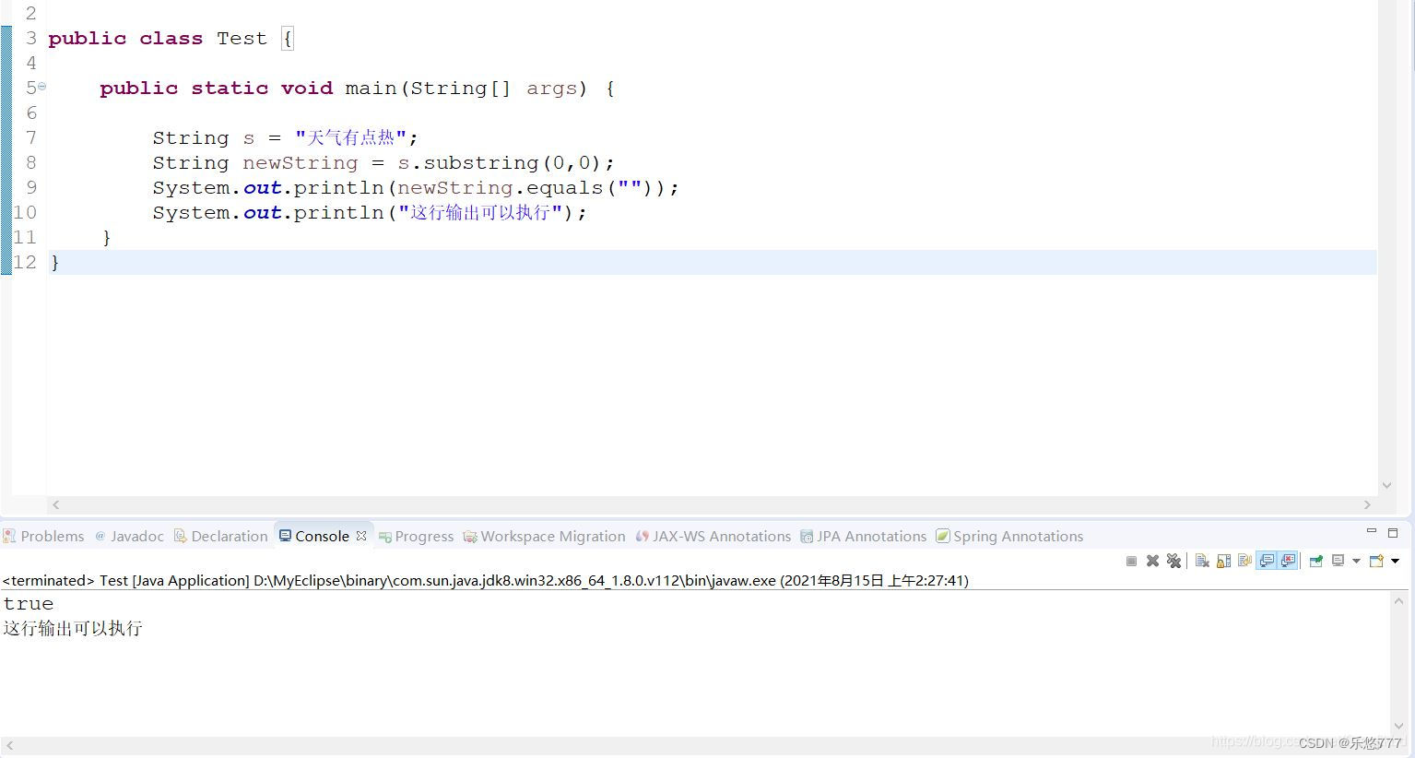Viewport: 1415px width, 758px height.
Task: Open the Display Selected Console dropdown arrow
Action: point(1356,561)
